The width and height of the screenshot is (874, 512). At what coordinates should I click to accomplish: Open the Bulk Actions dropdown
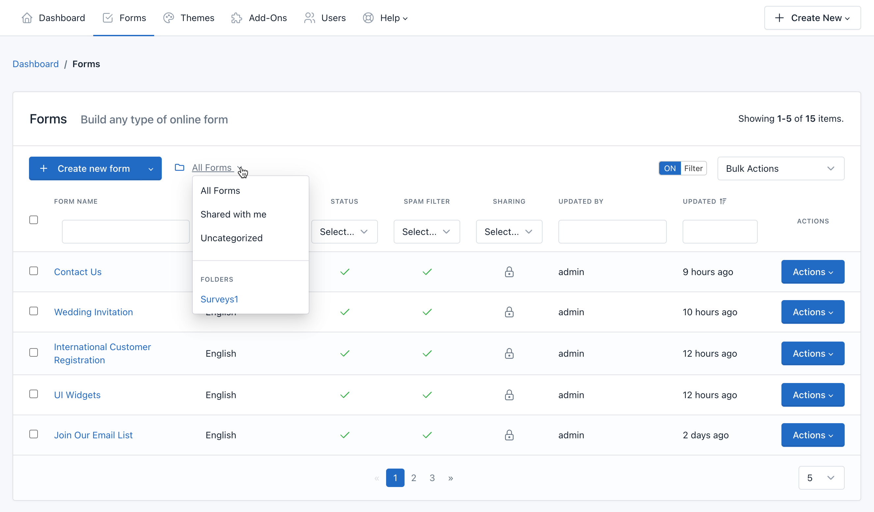[x=780, y=168]
